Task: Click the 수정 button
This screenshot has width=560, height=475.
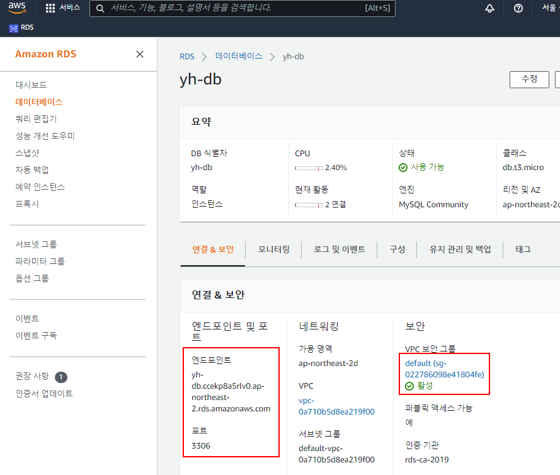Action: point(529,79)
